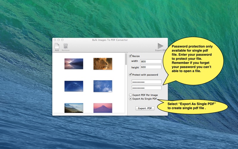
Task: Select the Milky Way night sky thumbnail
Action: [74, 86]
